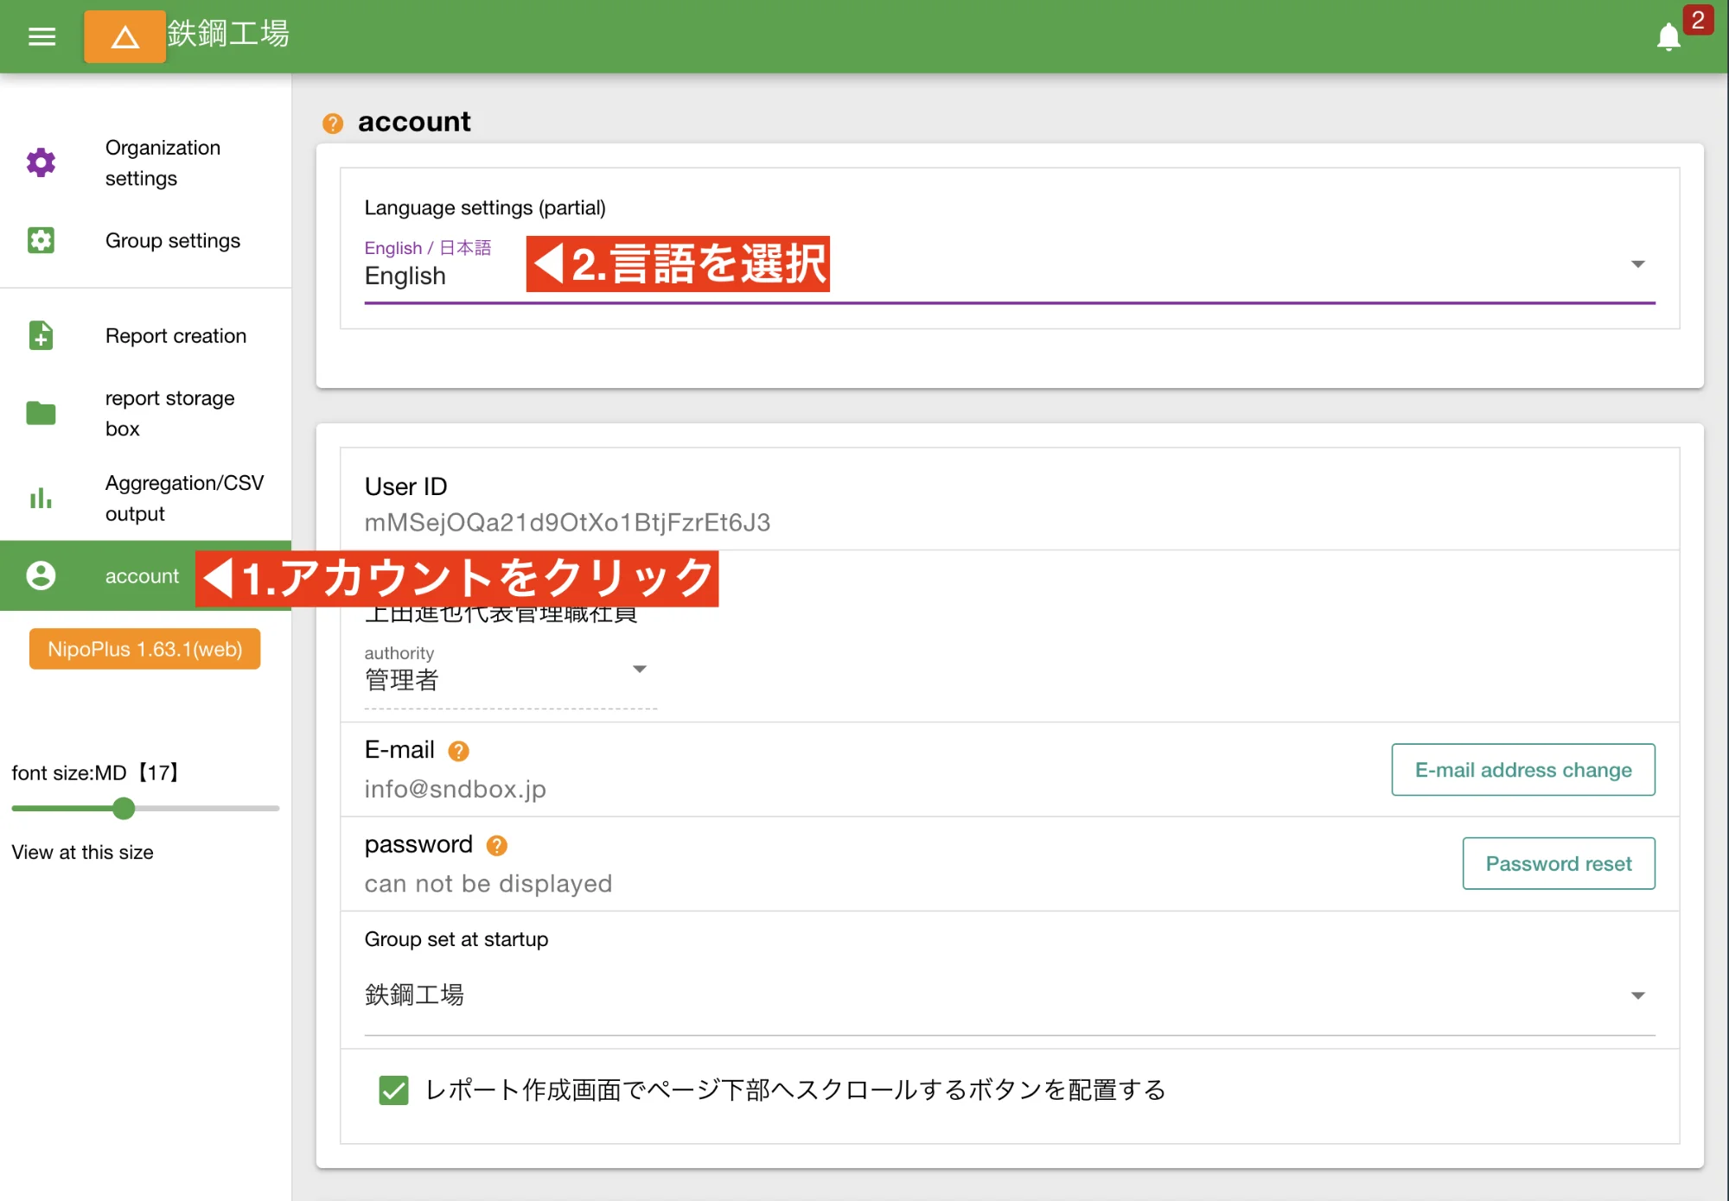Click the Aggregation/CSV output chart icon
Viewport: 1729px width, 1201px height.
[x=41, y=498]
